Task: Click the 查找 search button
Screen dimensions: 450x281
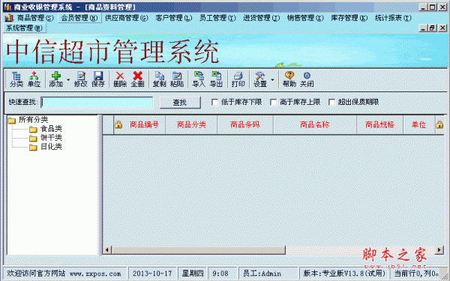Action: pos(180,103)
